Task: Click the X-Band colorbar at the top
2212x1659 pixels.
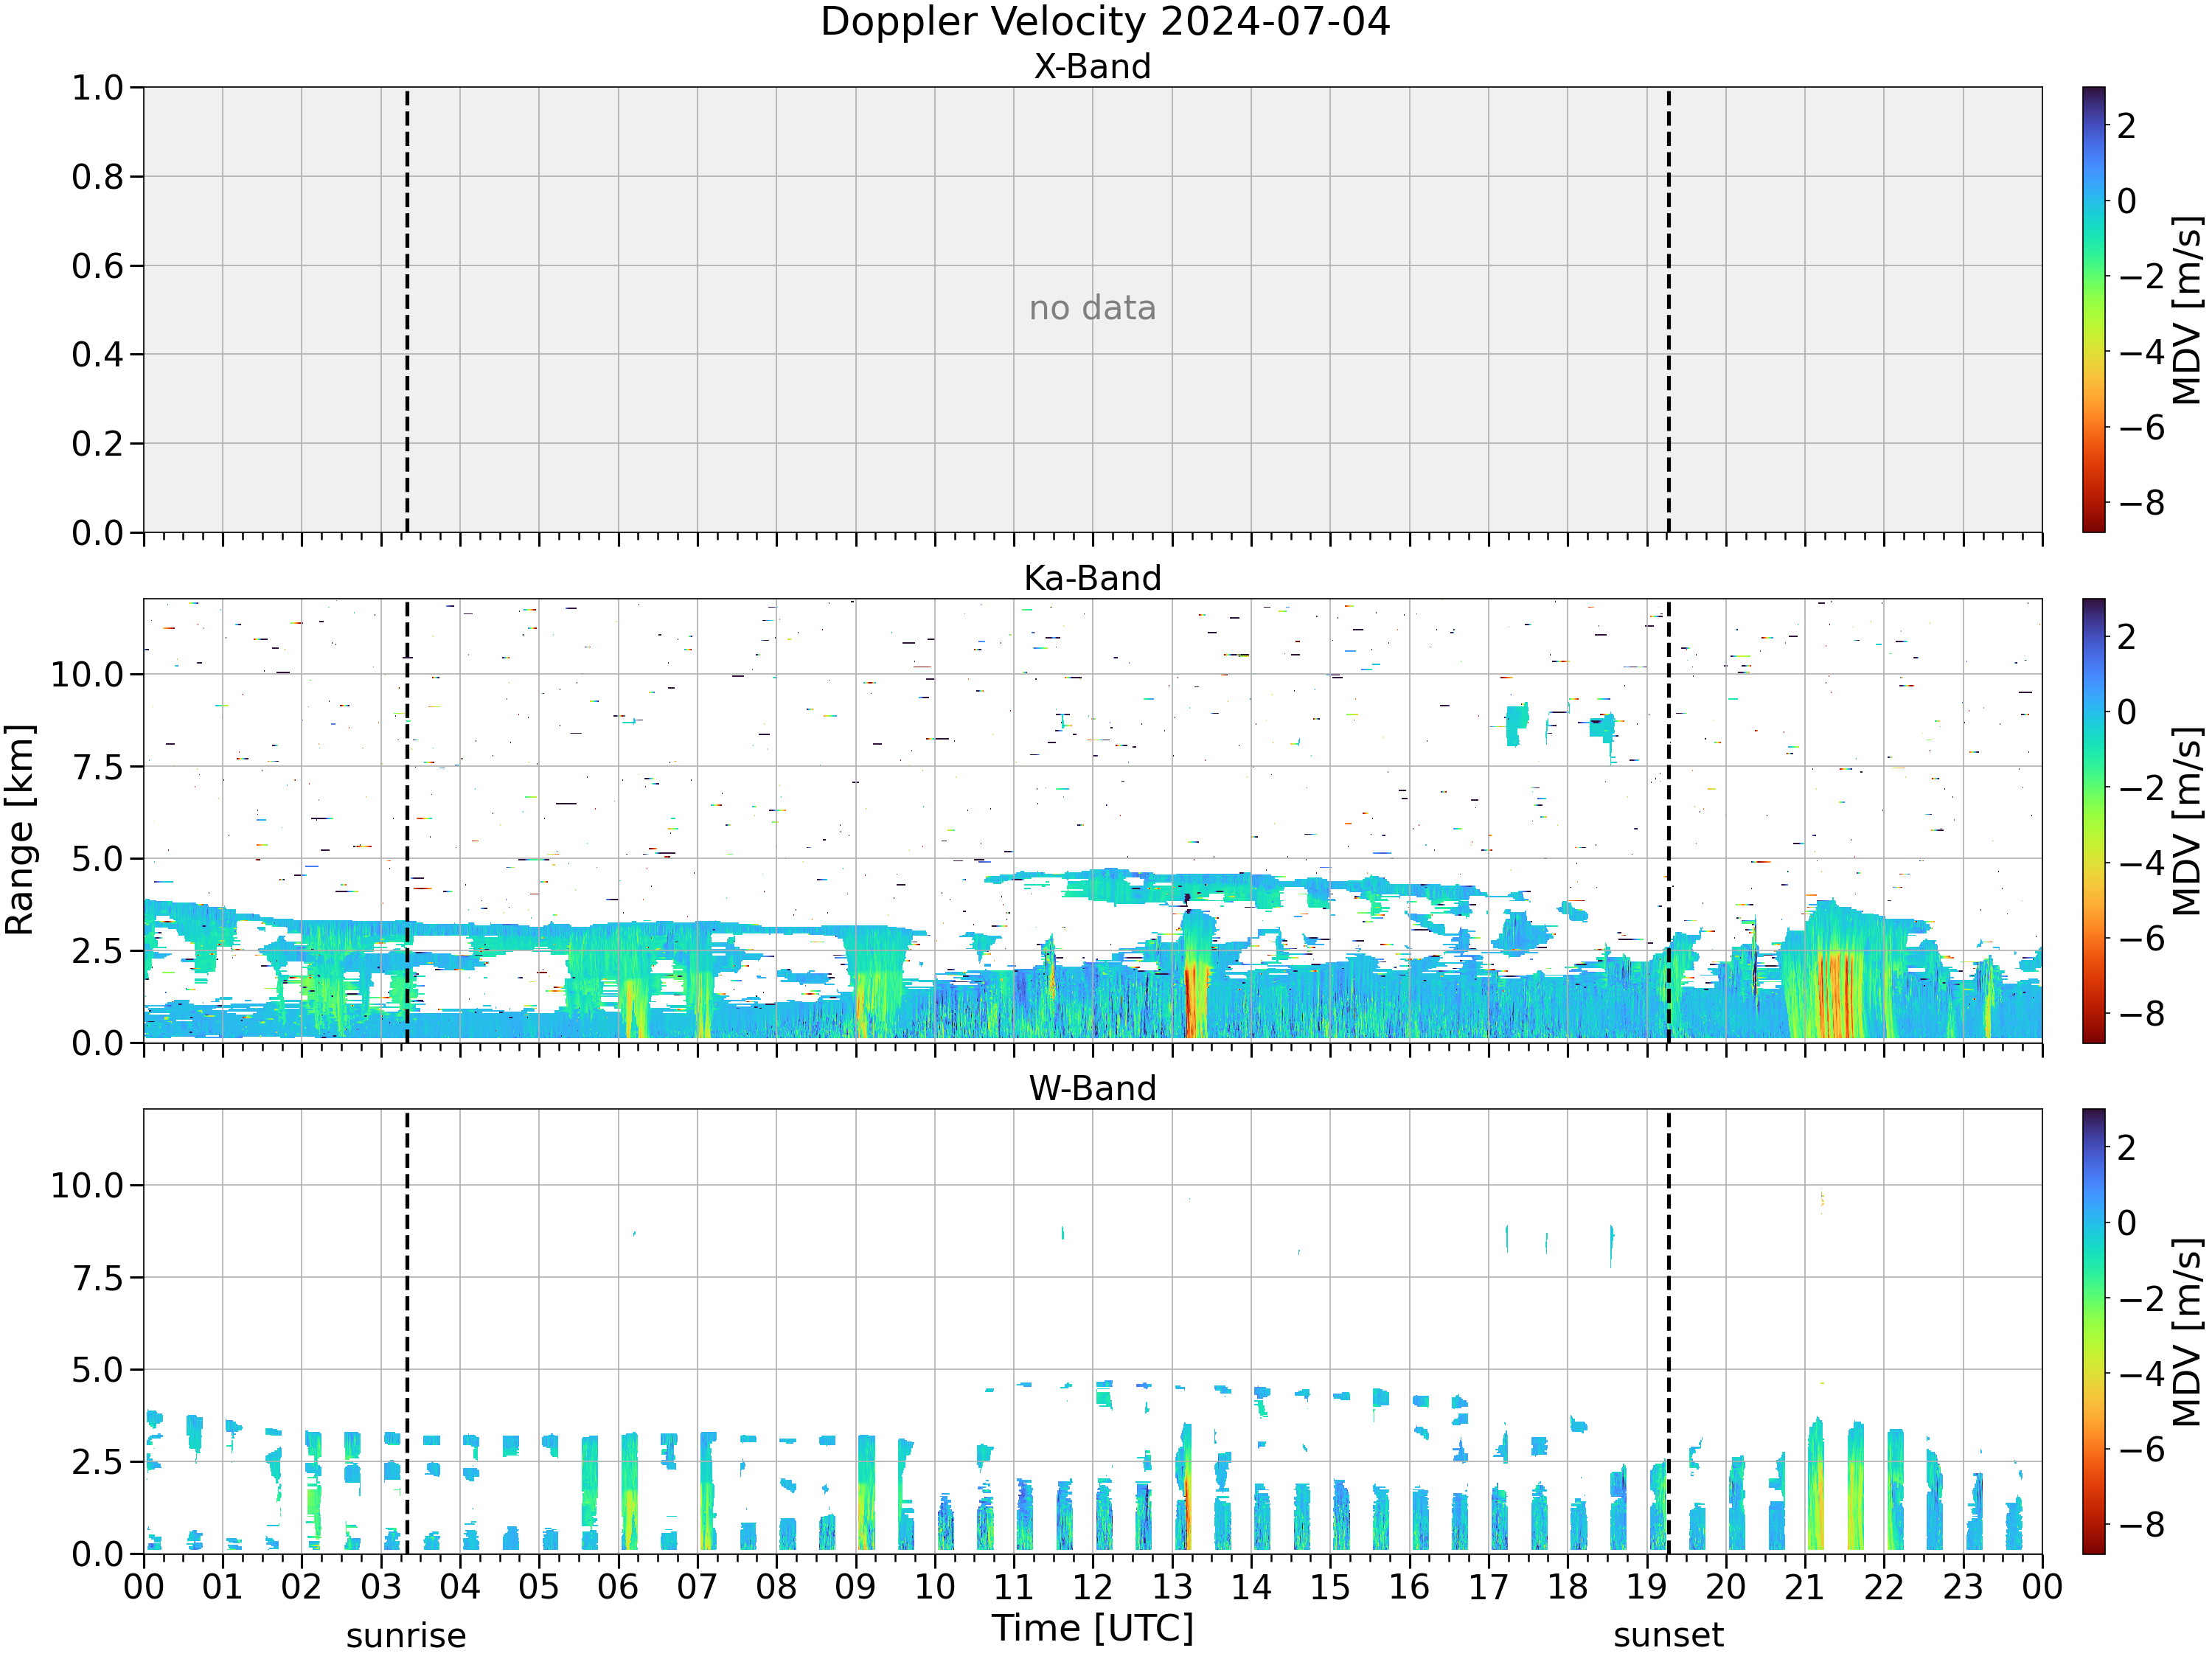Action: point(2093,309)
